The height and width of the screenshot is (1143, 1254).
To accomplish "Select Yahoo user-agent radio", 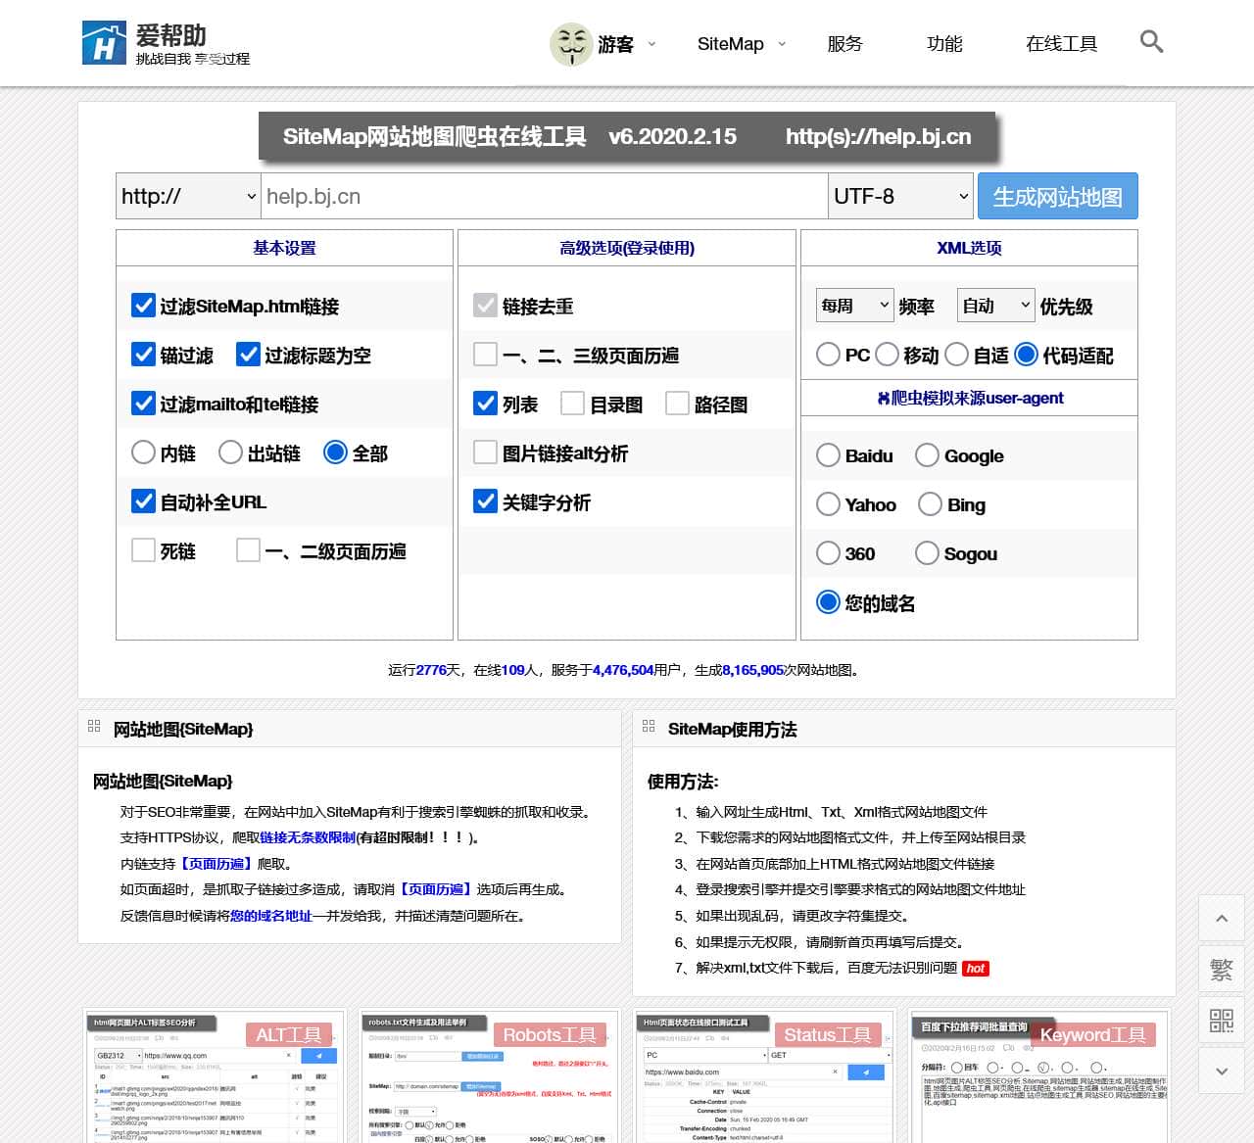I will (x=828, y=503).
